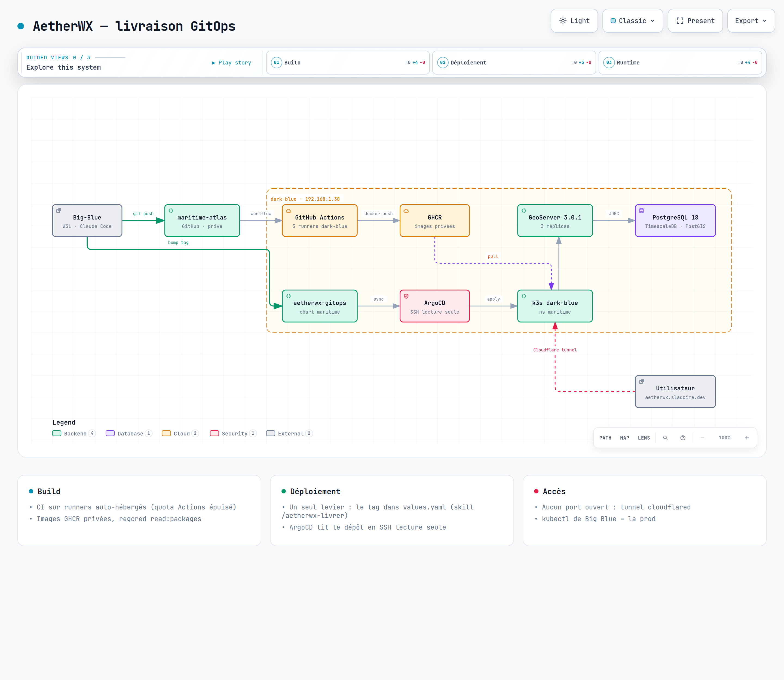784x680 pixels.
Task: Click the guided views progress bar
Action: click(110, 58)
